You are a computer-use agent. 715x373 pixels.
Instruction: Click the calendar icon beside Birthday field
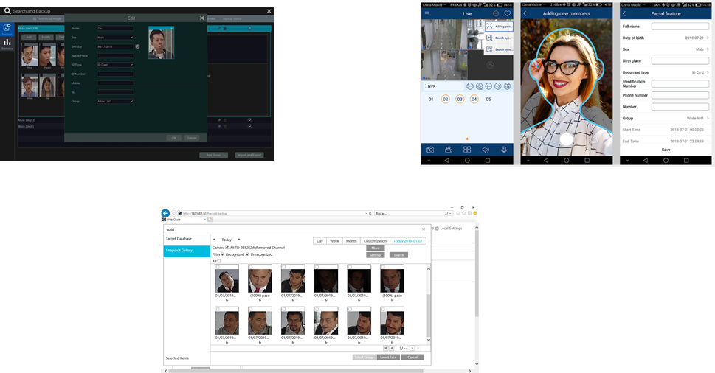137,46
